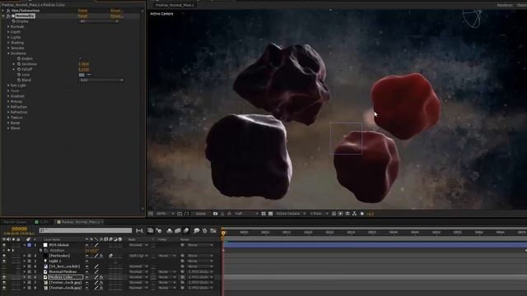The width and height of the screenshot is (527, 296).
Task: Toggle the transparency grid icon in viewer
Action: click(271, 214)
